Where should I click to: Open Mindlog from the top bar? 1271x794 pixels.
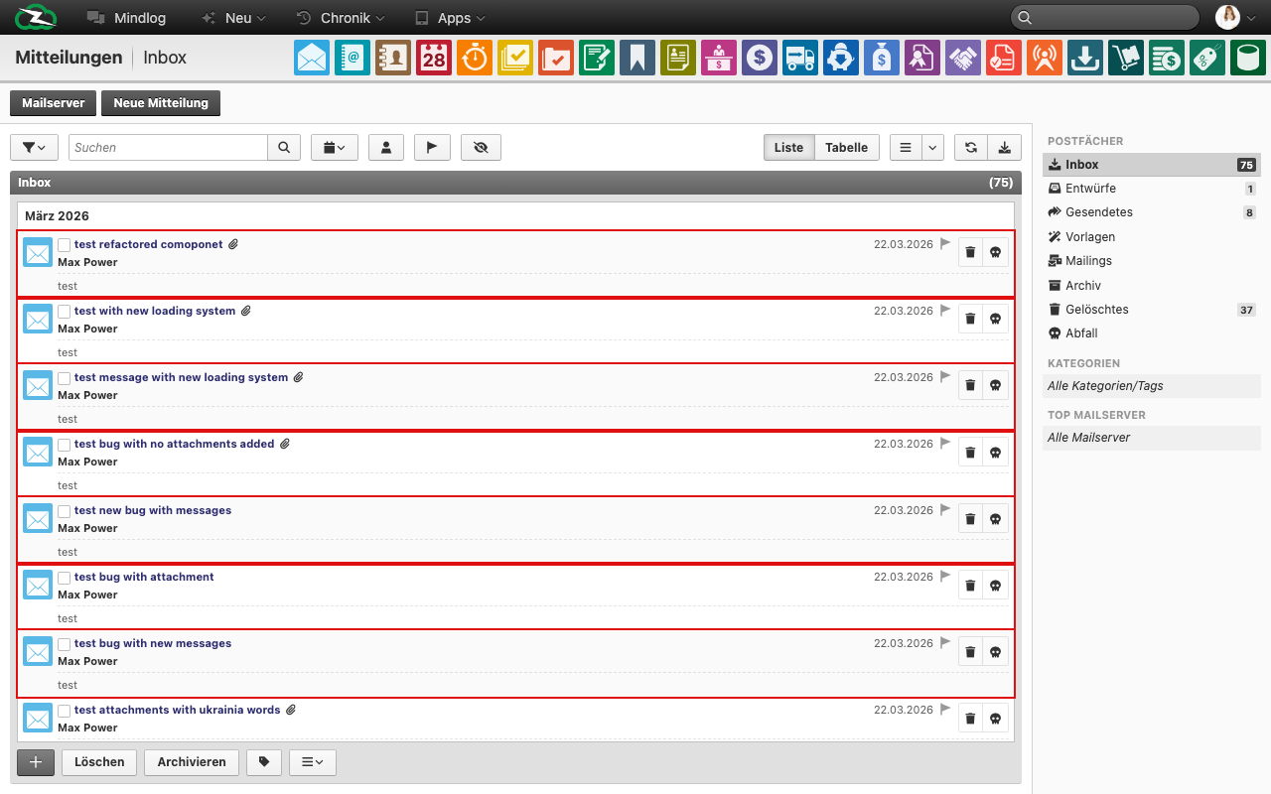(x=126, y=18)
